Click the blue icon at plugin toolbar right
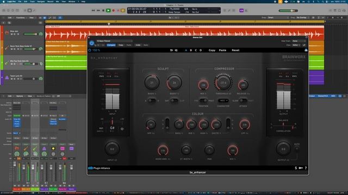348x195 pixels. coord(306,50)
